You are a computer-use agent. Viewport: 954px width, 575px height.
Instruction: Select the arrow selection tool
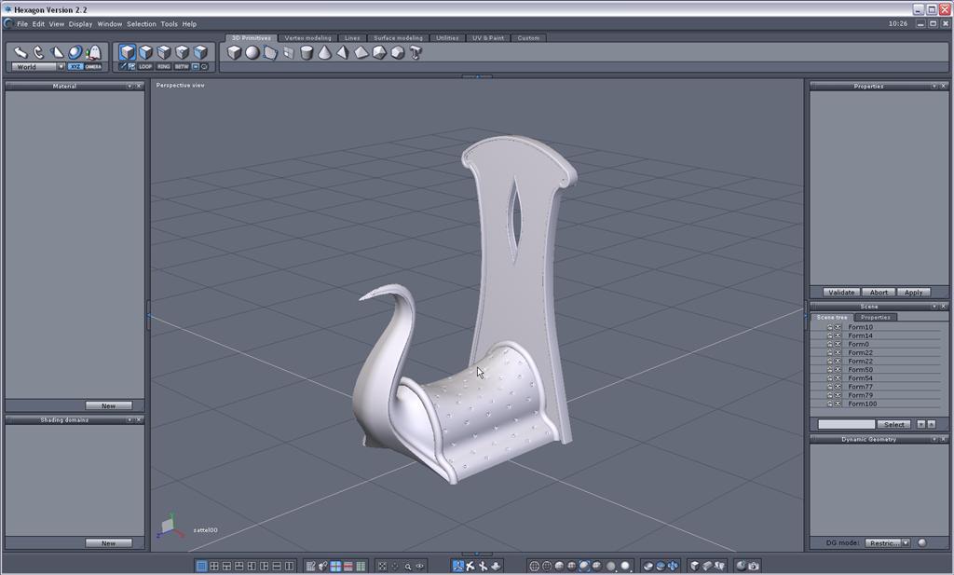pyautogui.click(x=20, y=52)
